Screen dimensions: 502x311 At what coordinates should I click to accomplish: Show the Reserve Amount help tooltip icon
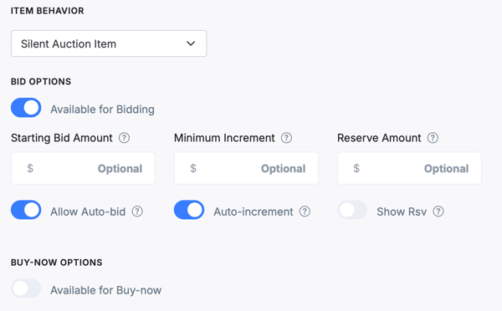433,138
